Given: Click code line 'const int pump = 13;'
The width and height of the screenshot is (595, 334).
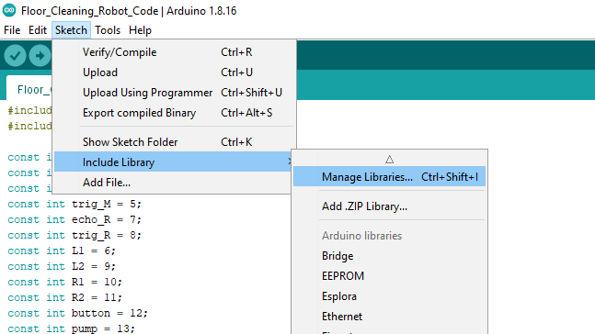Looking at the screenshot, I should coord(72,328).
